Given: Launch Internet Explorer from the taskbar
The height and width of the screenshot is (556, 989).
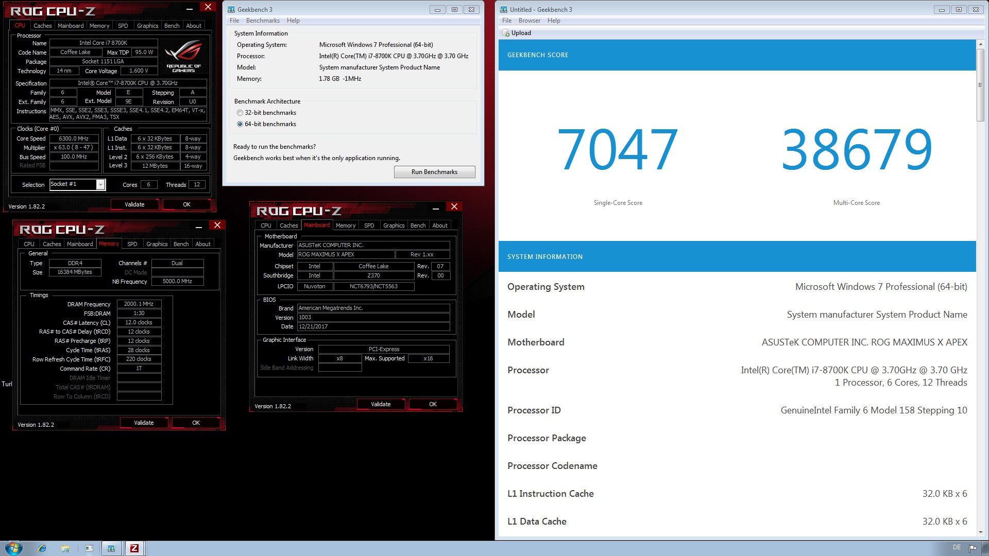Looking at the screenshot, I should point(42,548).
